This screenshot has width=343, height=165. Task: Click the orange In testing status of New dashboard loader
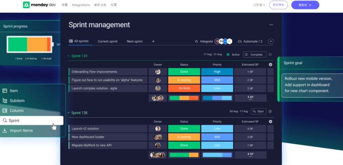click(x=184, y=137)
